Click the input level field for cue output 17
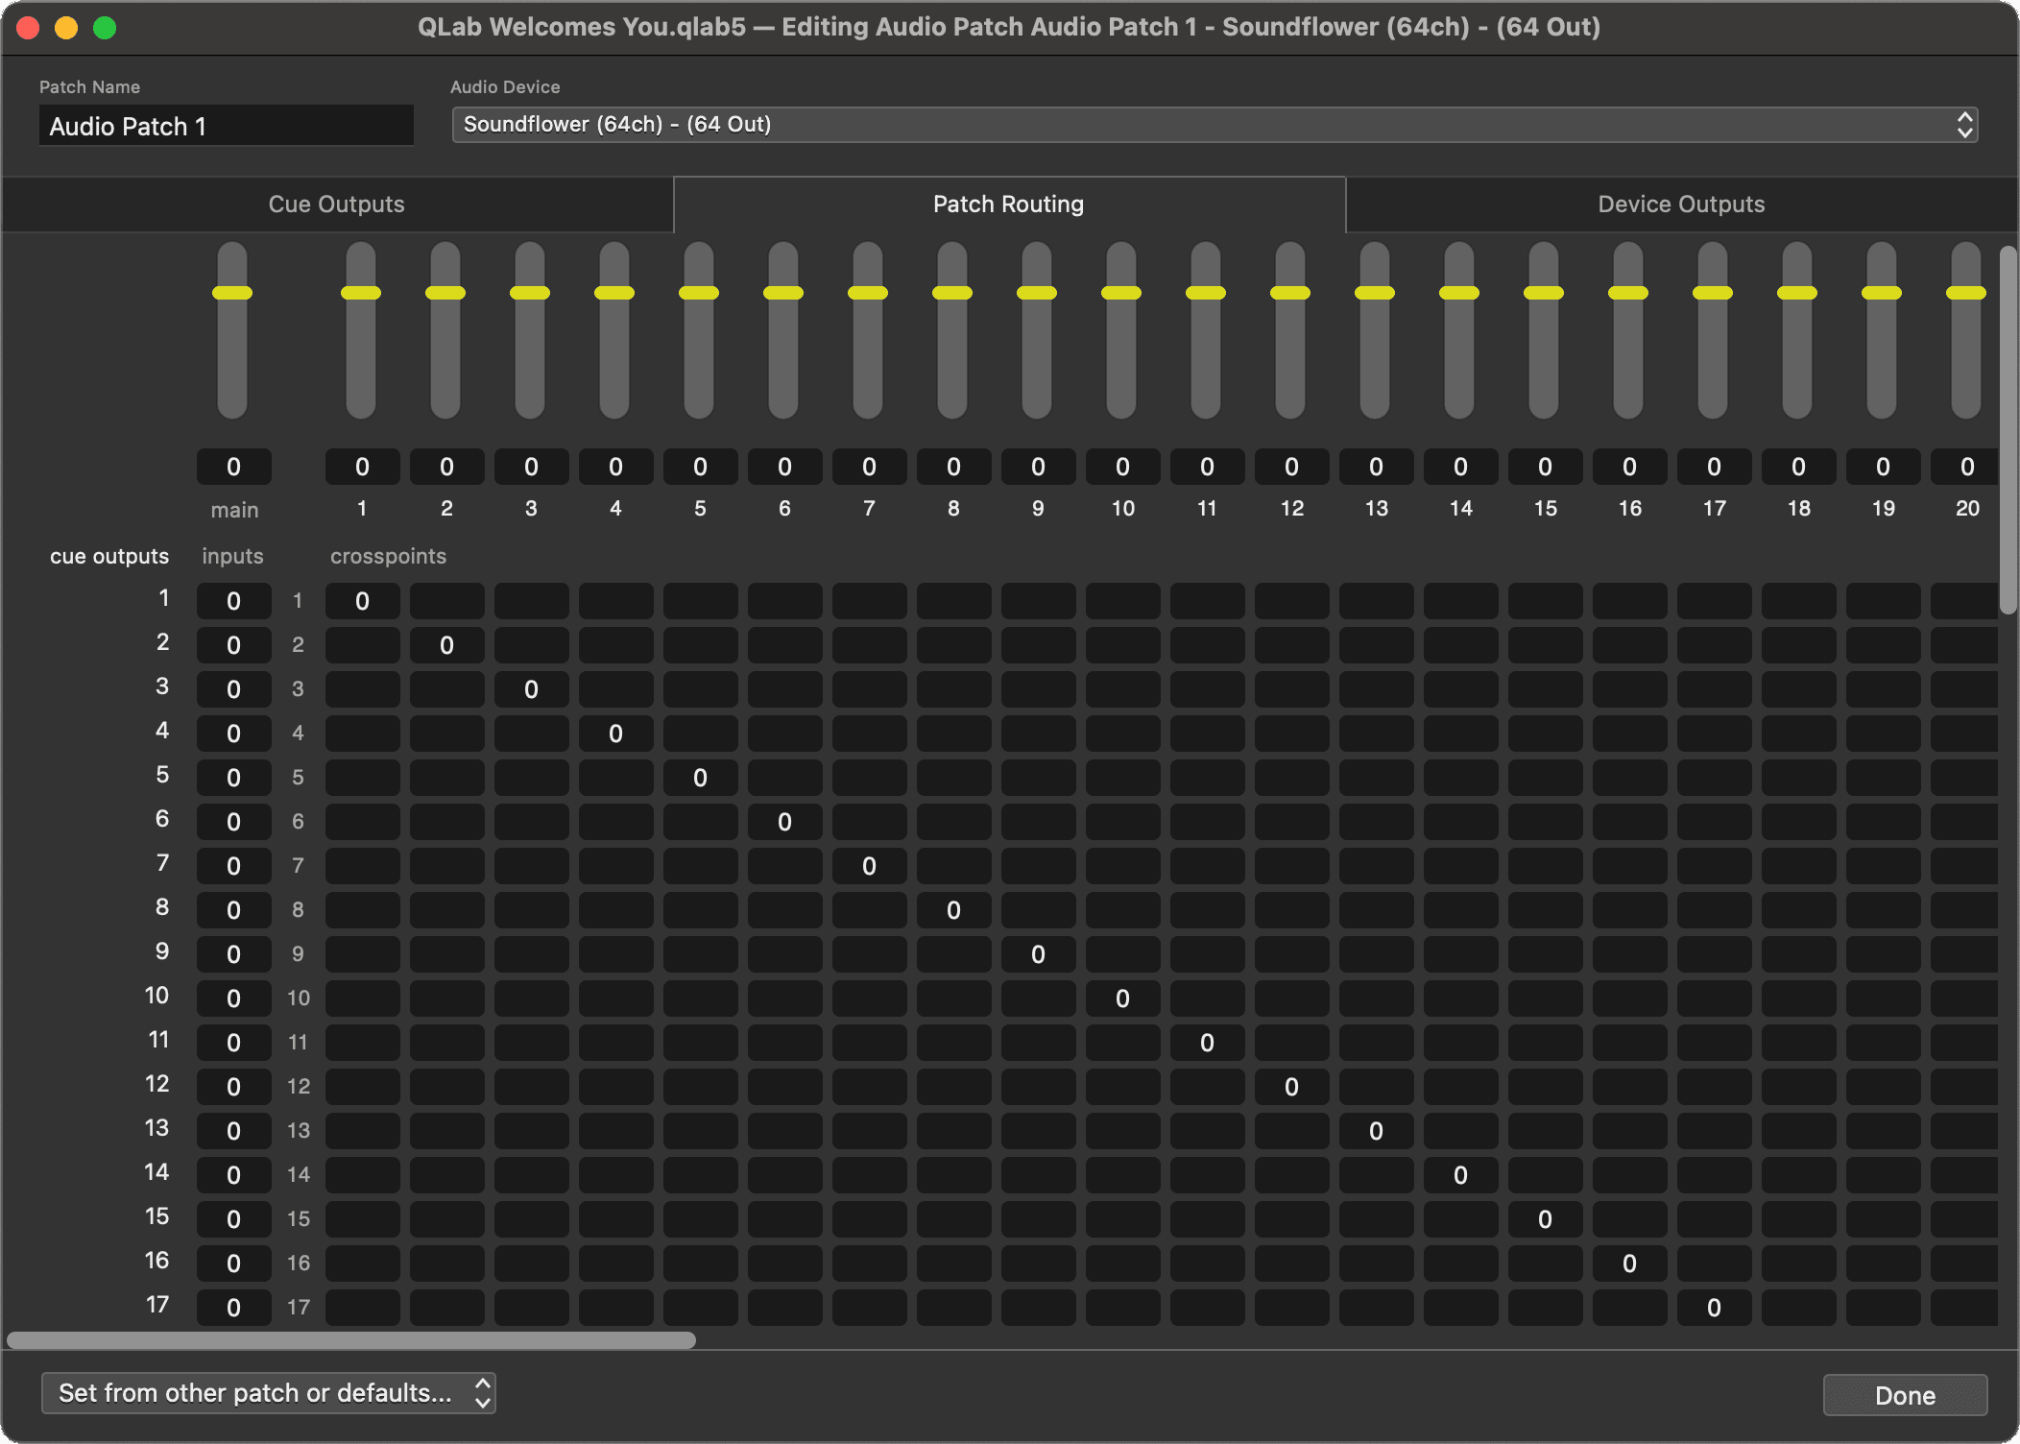Image resolution: width=2020 pixels, height=1444 pixels. click(234, 1308)
